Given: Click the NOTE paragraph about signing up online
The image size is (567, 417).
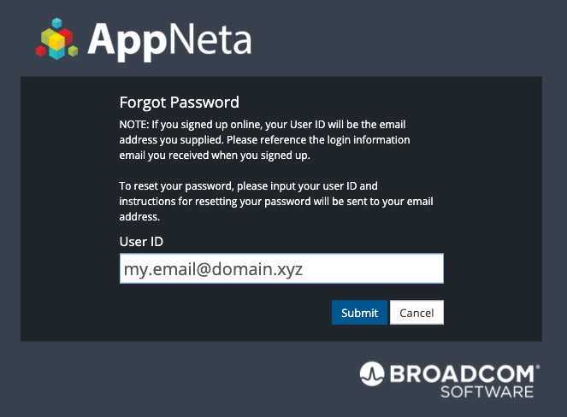Looking at the screenshot, I should point(265,139).
